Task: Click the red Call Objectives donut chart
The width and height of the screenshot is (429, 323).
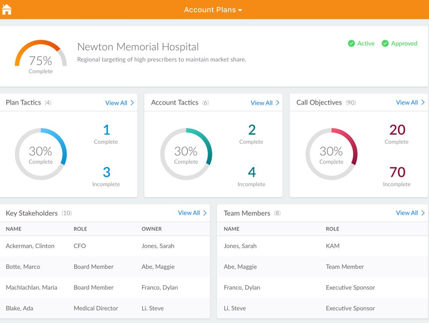Action: 331,154
